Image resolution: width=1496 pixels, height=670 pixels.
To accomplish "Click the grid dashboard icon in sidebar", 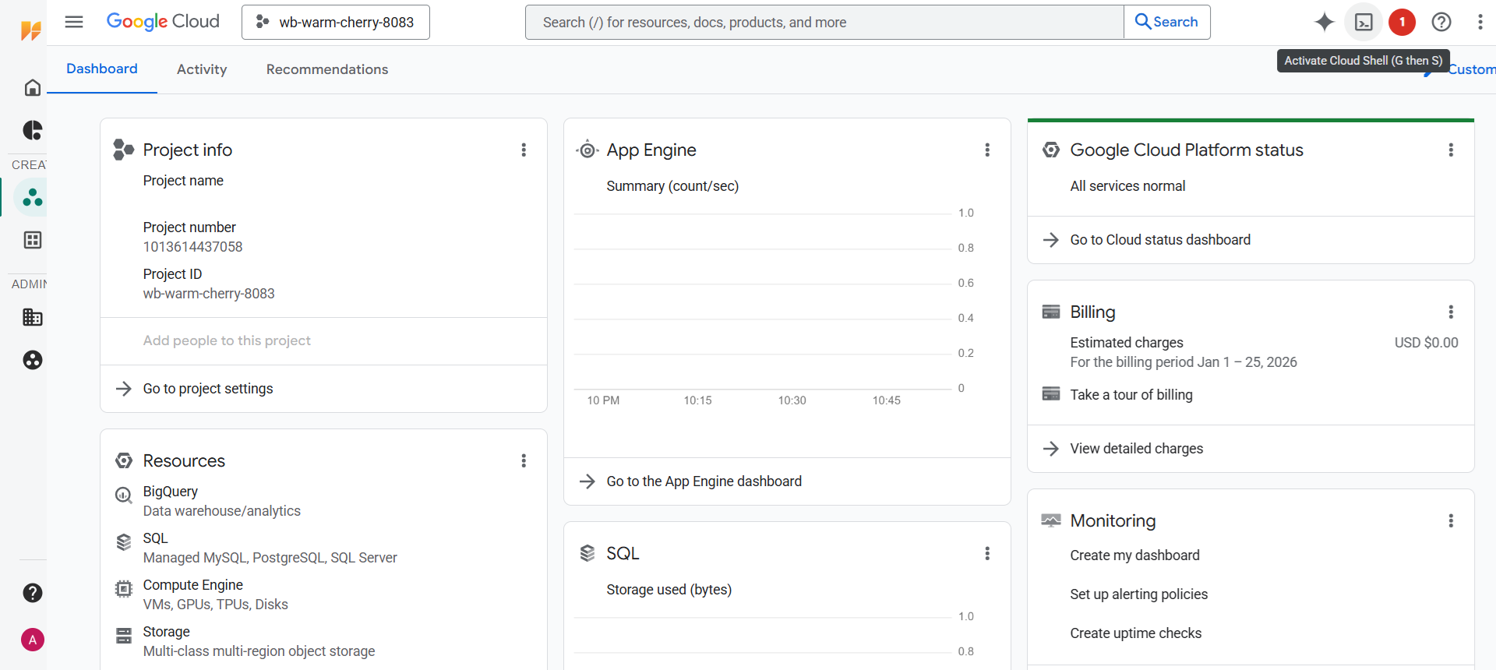I will tap(32, 240).
